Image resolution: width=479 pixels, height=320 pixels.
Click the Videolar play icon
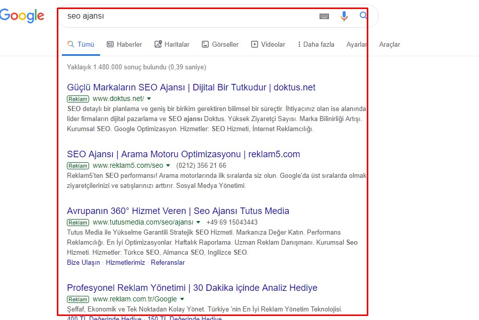pos(254,44)
